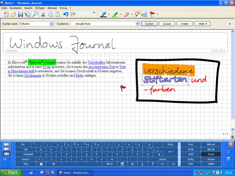The width and height of the screenshot is (235, 176).
Task: Open the Windows Start menu
Action: point(11,172)
